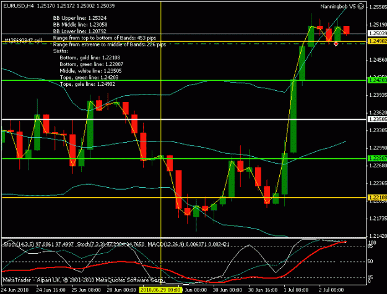Image resolution: width=387 pixels, height=294 pixels.
Task: Click the Bottom, green line: 1.22807 text
Action: pos(91,64)
